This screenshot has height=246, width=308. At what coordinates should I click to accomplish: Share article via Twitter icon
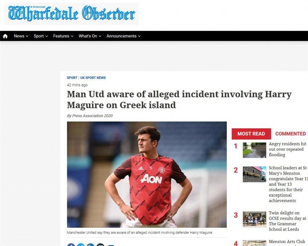pyautogui.click(x=81, y=245)
